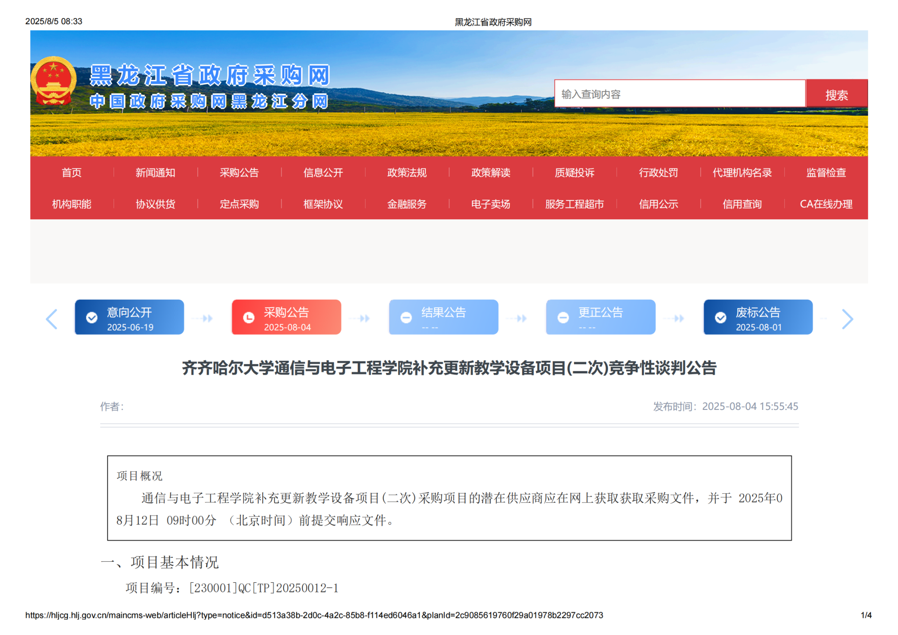Screen dimensions: 898x635
Task: Open the 废标公告 2025-08-01 step
Action: point(759,318)
